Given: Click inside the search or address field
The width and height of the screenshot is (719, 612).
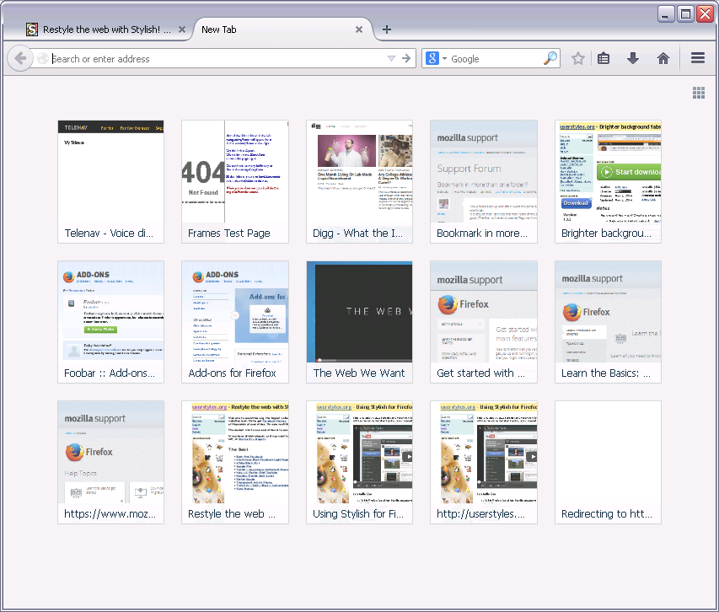Looking at the screenshot, I should coord(211,57).
